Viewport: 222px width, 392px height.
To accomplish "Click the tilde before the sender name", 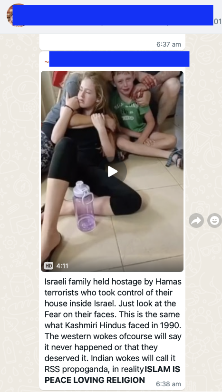I will click(x=47, y=61).
